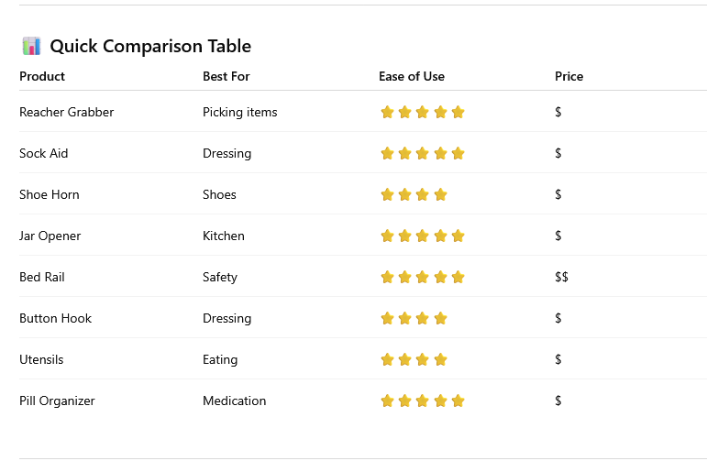Click the Kitchen cell for Jar Opener
Viewport: 707px width, 461px height.
(x=223, y=236)
